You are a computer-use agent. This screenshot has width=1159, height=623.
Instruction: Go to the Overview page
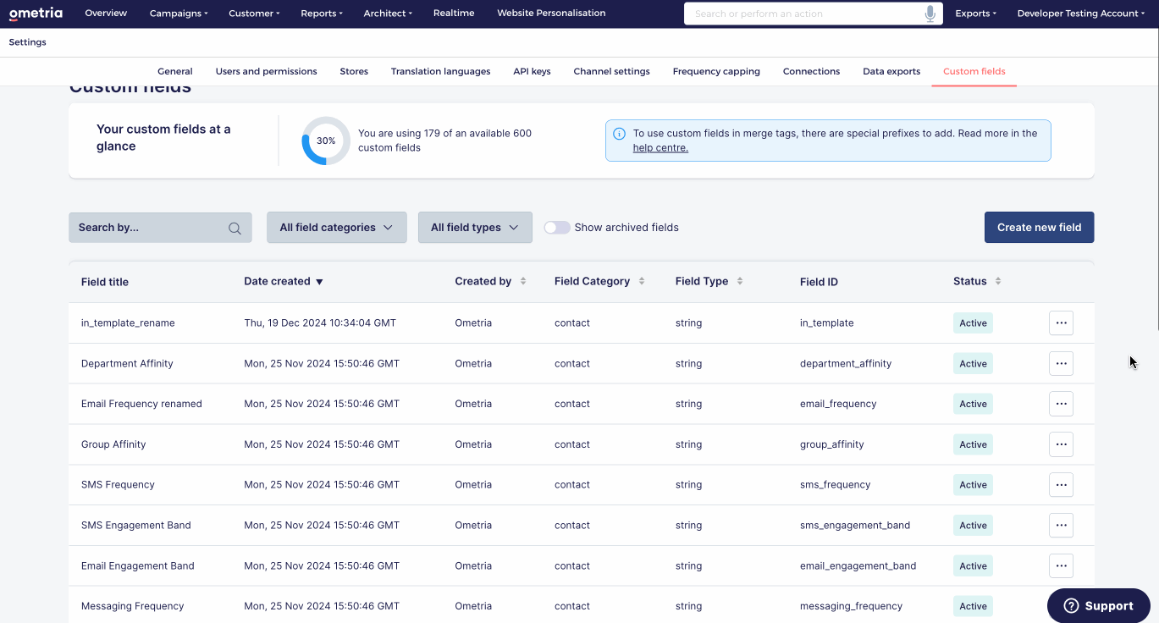click(x=106, y=14)
